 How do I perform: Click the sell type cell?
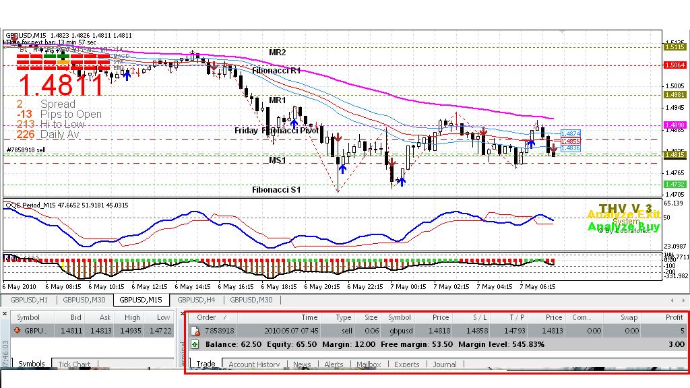[x=347, y=331]
